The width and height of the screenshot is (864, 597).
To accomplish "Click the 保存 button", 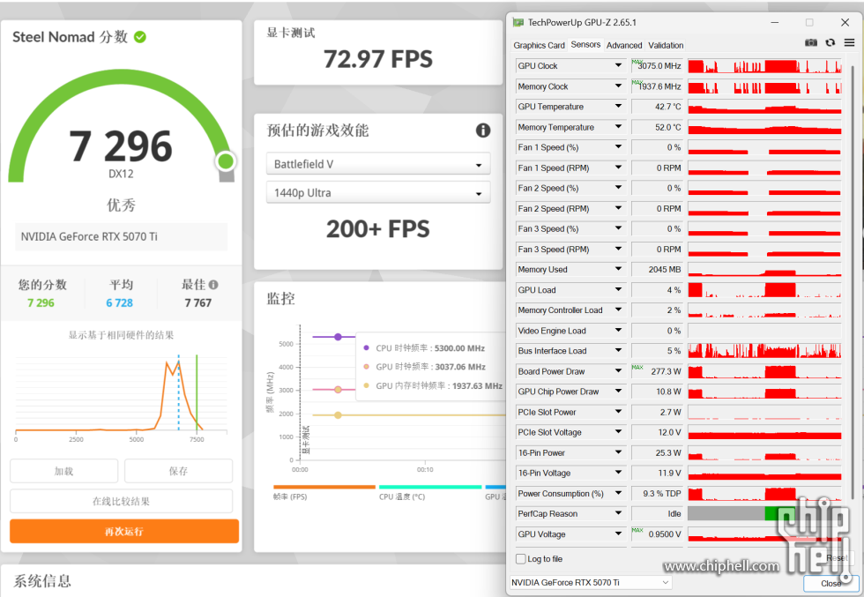I will point(178,471).
